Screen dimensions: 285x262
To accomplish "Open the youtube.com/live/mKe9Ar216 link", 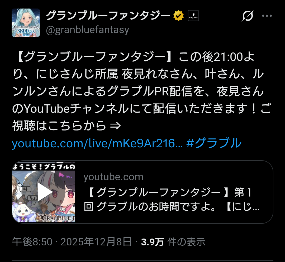I will pyautogui.click(x=97, y=143).
